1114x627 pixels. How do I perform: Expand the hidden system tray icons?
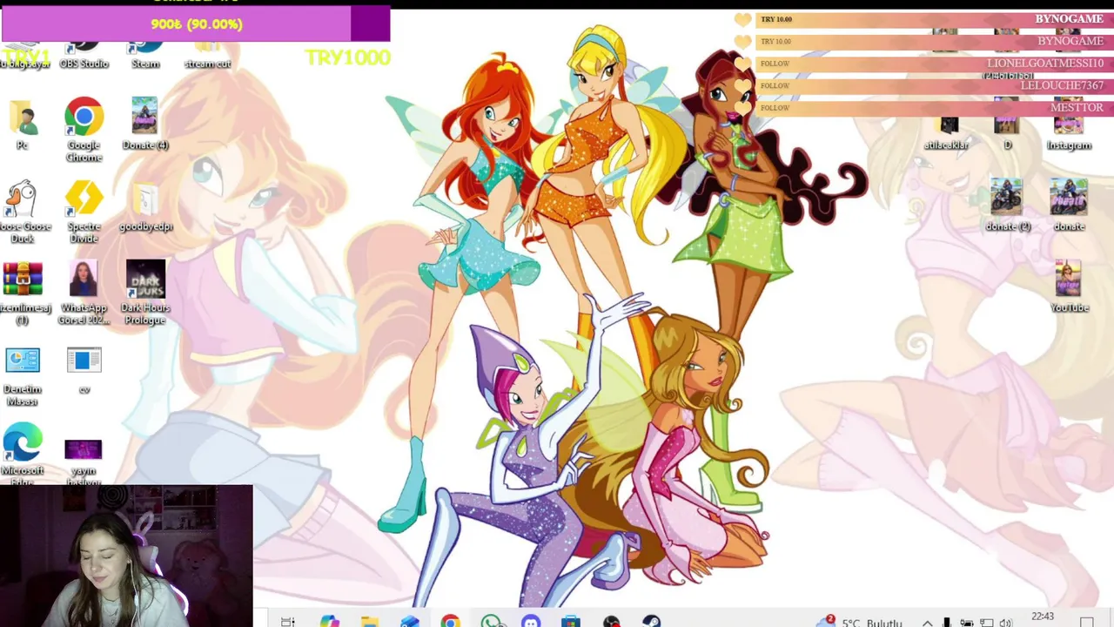pyautogui.click(x=928, y=623)
